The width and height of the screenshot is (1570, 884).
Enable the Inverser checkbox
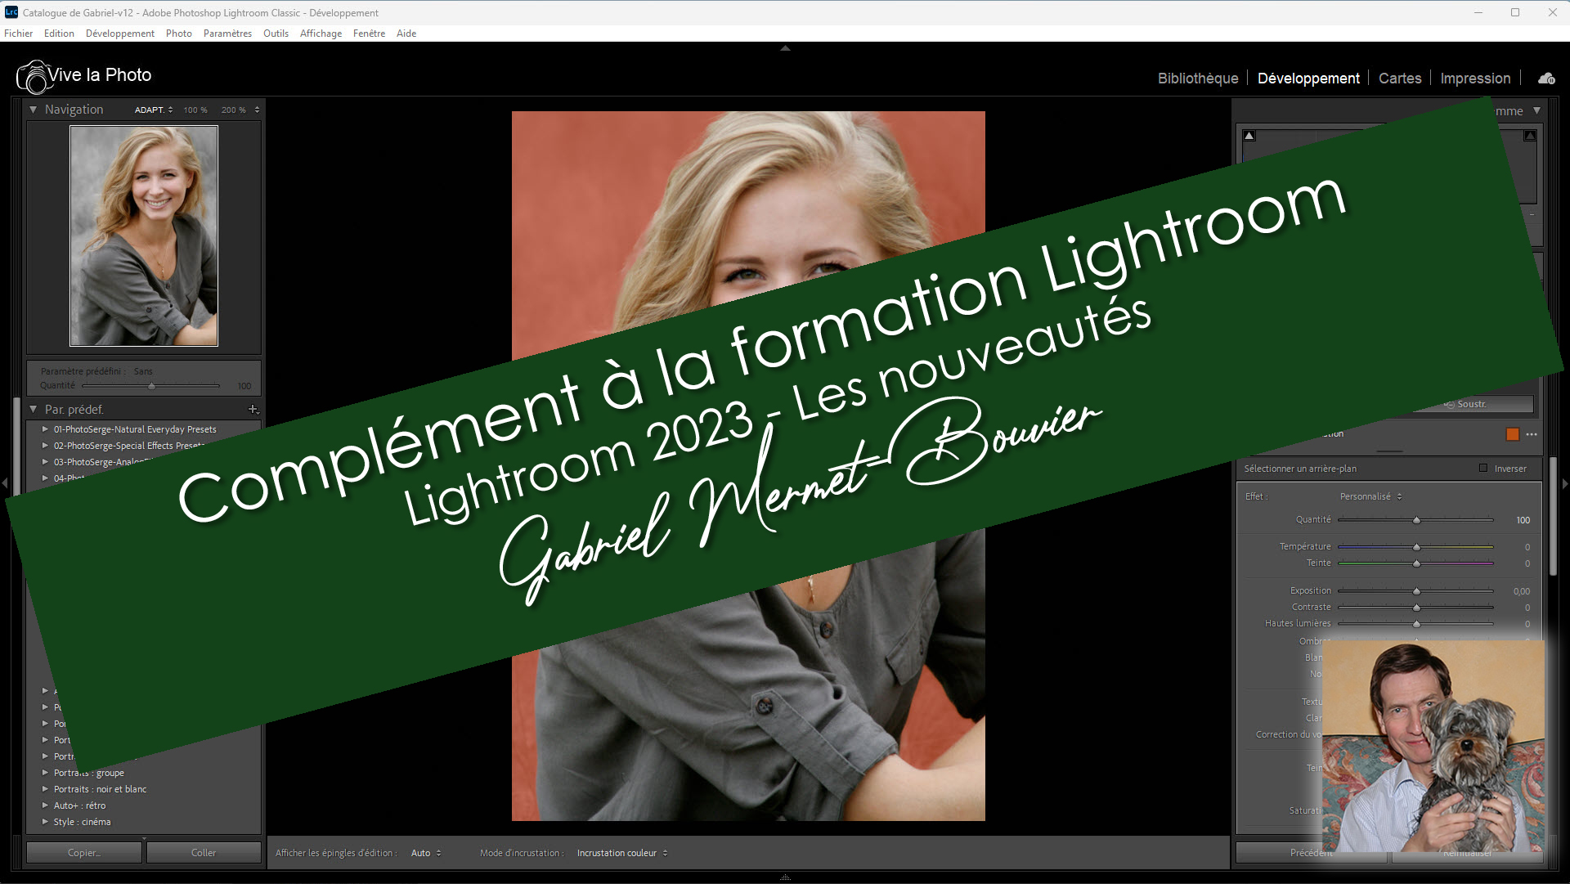point(1483,469)
